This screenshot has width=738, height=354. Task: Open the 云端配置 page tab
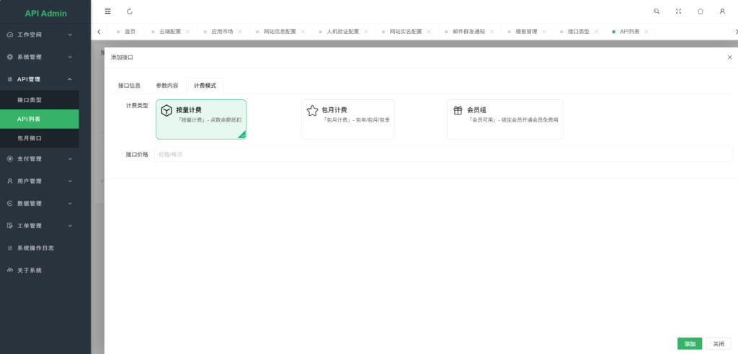pos(170,32)
